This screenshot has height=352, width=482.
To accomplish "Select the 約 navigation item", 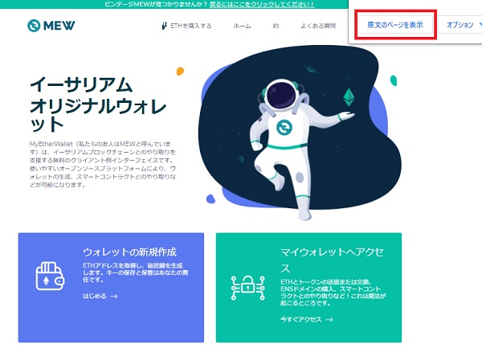I will [x=276, y=26].
